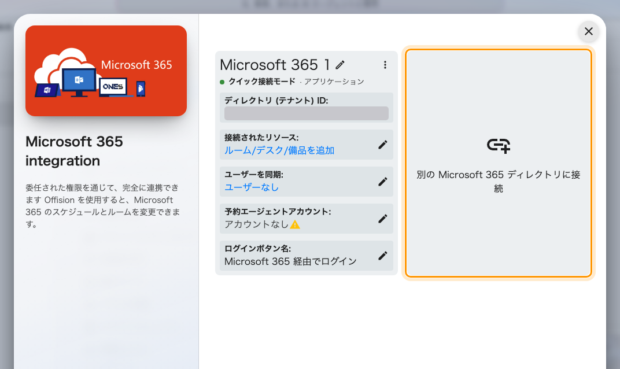
Task: Click the ルーム/デスク/備品を追加 link
Action: tap(279, 151)
